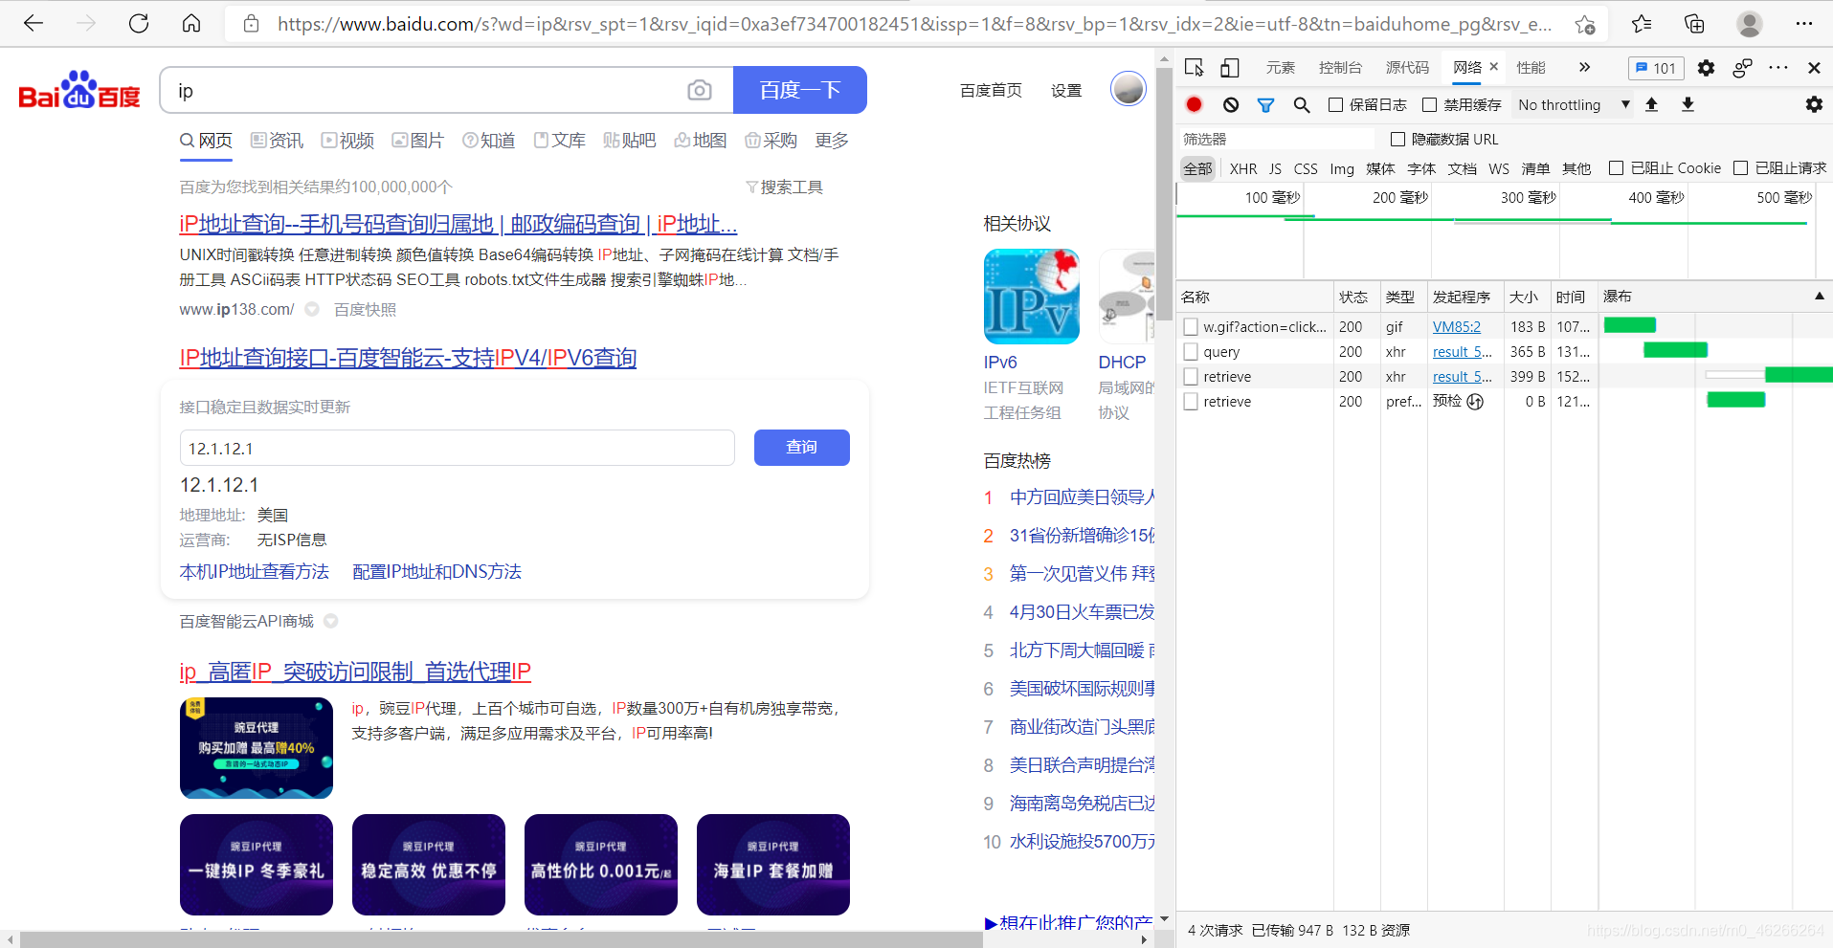This screenshot has height=948, width=1833.
Task: Switch to 控制台 Console tab
Action: point(1340,68)
